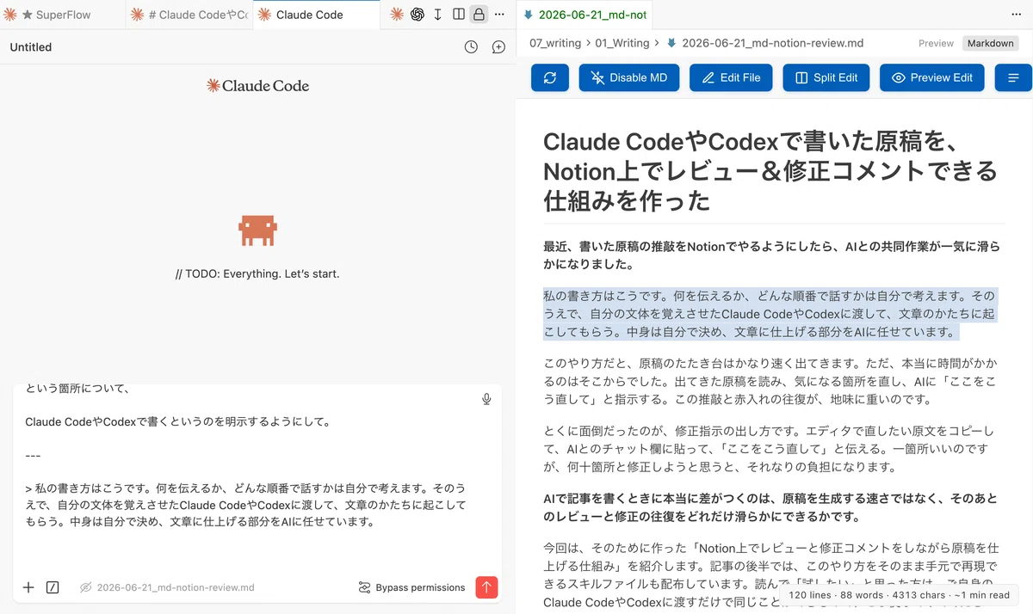Toggle the lock group icon
The height and width of the screenshot is (614, 1033).
[479, 15]
